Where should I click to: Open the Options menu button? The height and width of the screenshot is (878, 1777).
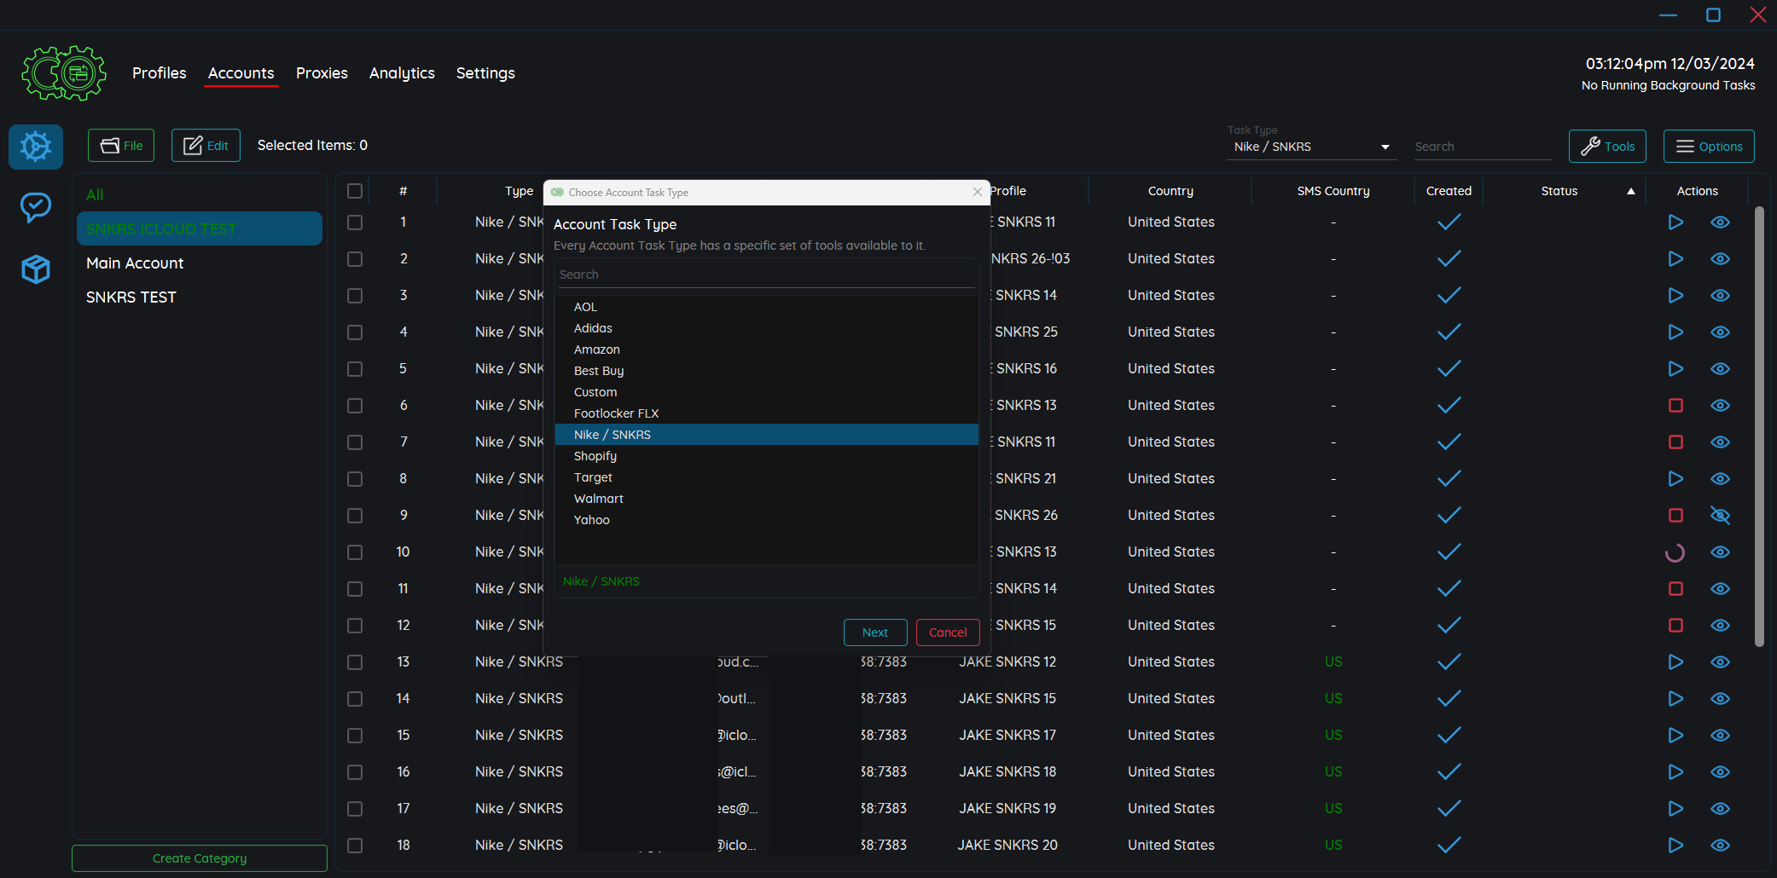(x=1709, y=147)
